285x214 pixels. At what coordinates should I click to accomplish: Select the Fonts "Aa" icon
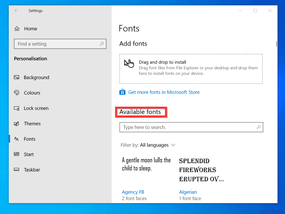[x=17, y=139]
